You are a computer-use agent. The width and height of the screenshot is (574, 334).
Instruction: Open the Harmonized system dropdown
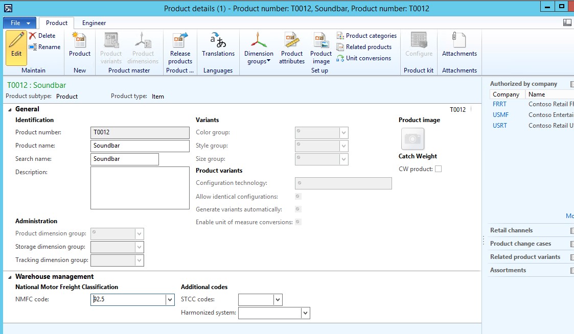[305, 313]
